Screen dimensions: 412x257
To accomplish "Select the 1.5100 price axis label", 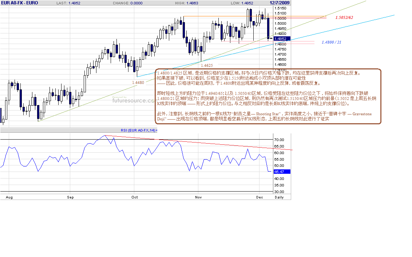I will [x=280, y=13].
